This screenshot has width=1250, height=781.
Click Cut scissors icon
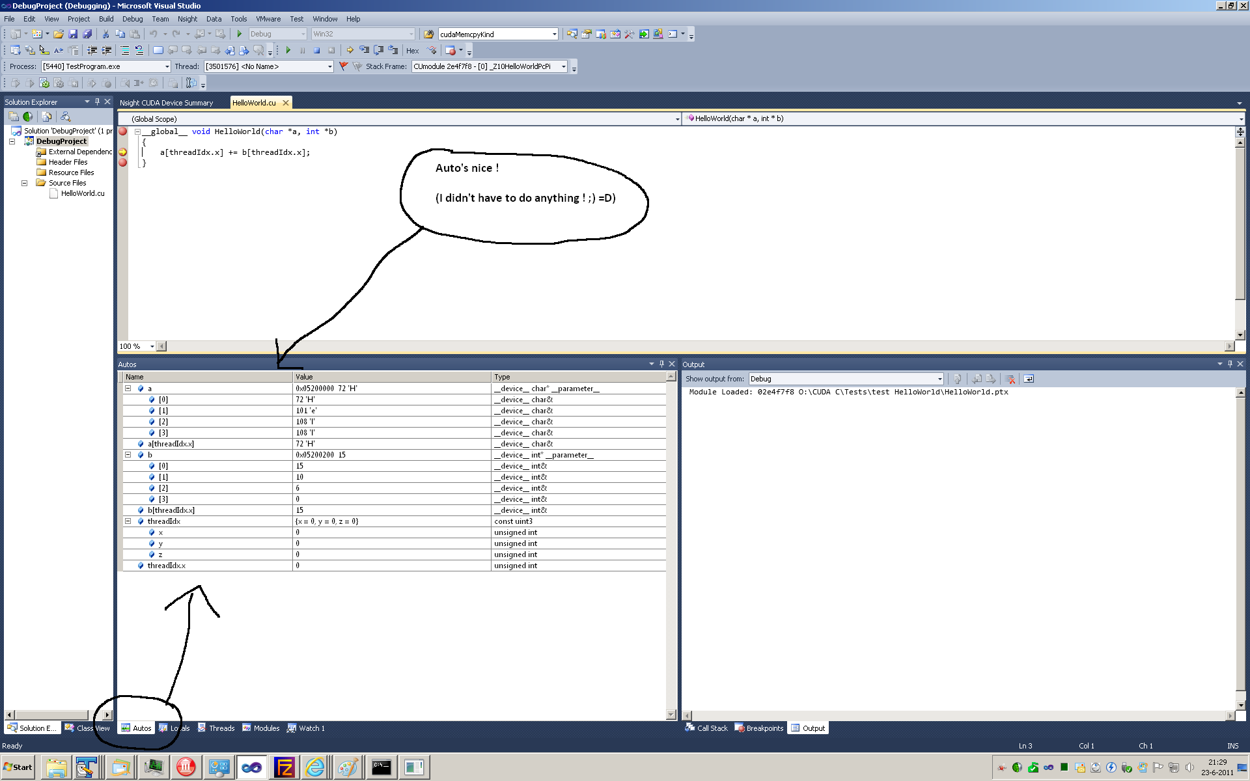105,34
